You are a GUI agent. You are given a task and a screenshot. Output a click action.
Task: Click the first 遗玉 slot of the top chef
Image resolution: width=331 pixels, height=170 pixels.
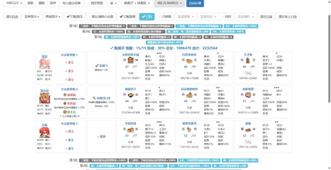[x=69, y=62]
